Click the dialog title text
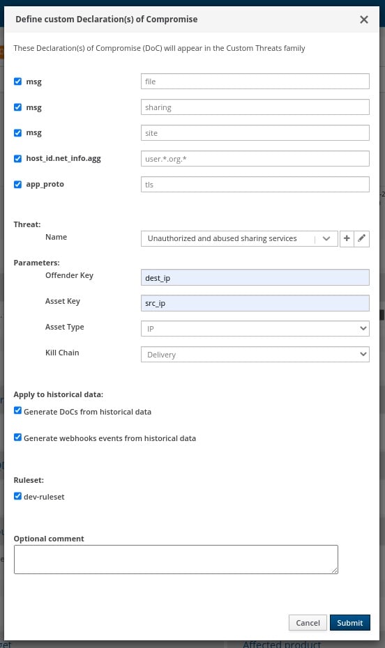The height and width of the screenshot is (648, 385). pos(106,19)
